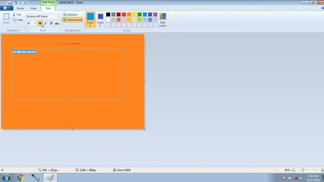The width and height of the screenshot is (324, 182).
Task: Pick the black color swatch
Action: click(108, 15)
